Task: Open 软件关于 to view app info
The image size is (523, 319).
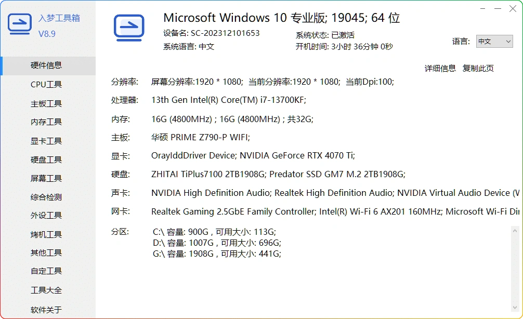Action: point(47,310)
